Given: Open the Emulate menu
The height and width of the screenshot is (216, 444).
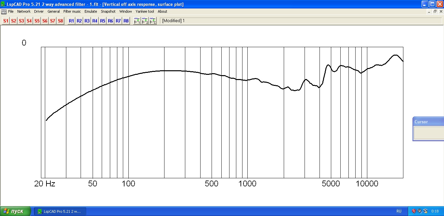Looking at the screenshot, I should [x=91, y=11].
